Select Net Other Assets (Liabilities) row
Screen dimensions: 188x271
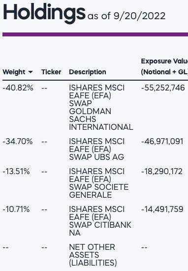(94, 255)
